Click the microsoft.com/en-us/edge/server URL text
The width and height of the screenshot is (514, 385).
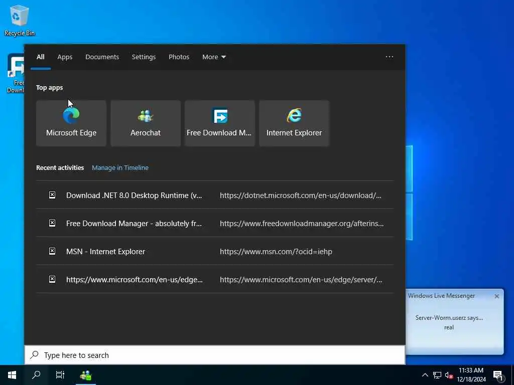(301, 280)
